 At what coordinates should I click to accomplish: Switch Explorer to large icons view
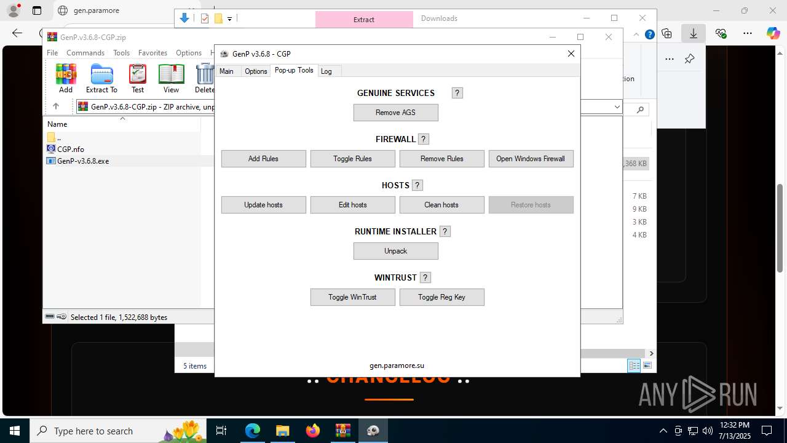pyautogui.click(x=647, y=366)
